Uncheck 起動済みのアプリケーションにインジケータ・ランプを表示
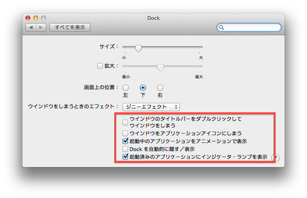Screen dimensions: 307x198 pyautogui.click(x=125, y=157)
